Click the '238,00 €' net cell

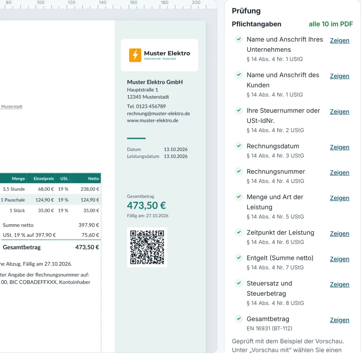90,189
